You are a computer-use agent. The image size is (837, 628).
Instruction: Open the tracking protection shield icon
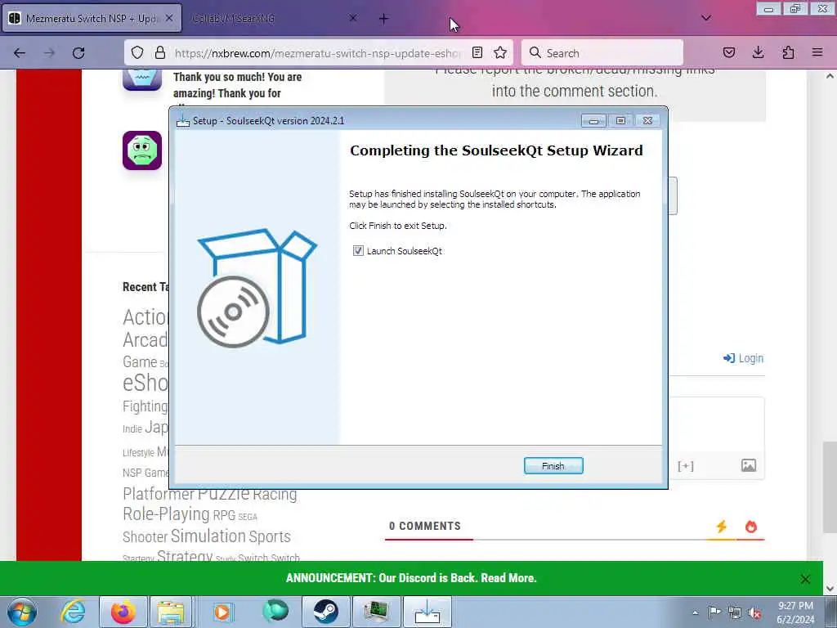[x=137, y=52]
